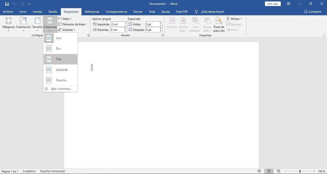This screenshot has width=327, height=174.
Task: Switch to print layout view button
Action: [269, 171]
